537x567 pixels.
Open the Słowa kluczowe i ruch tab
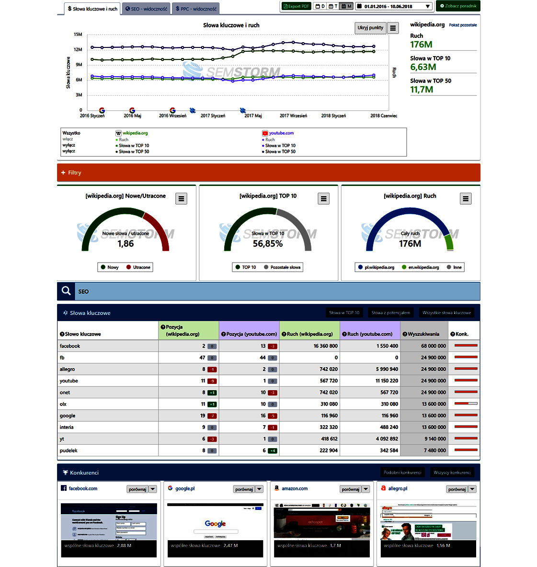coord(92,9)
